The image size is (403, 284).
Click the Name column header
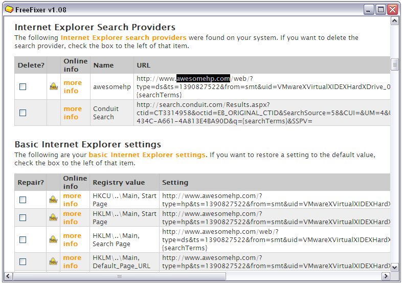112,65
